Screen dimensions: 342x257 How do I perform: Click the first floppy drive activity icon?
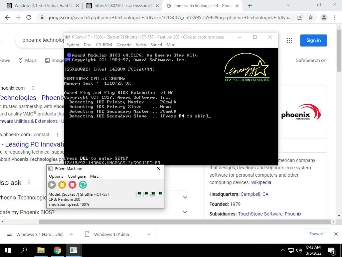(138, 194)
